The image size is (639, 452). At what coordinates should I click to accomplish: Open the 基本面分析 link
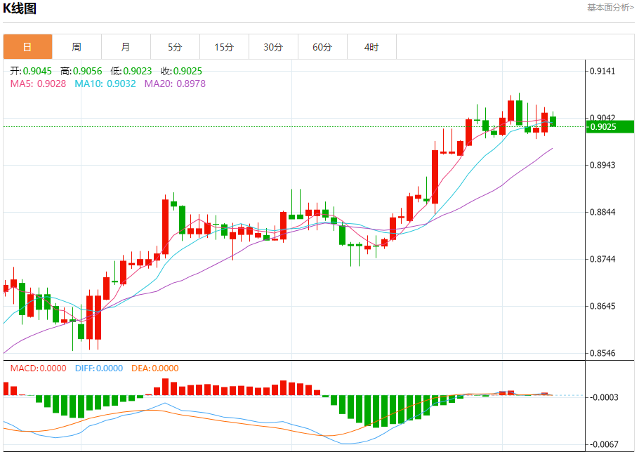[x=610, y=7]
